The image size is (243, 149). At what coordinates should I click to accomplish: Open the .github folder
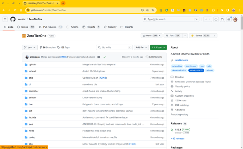32,64
